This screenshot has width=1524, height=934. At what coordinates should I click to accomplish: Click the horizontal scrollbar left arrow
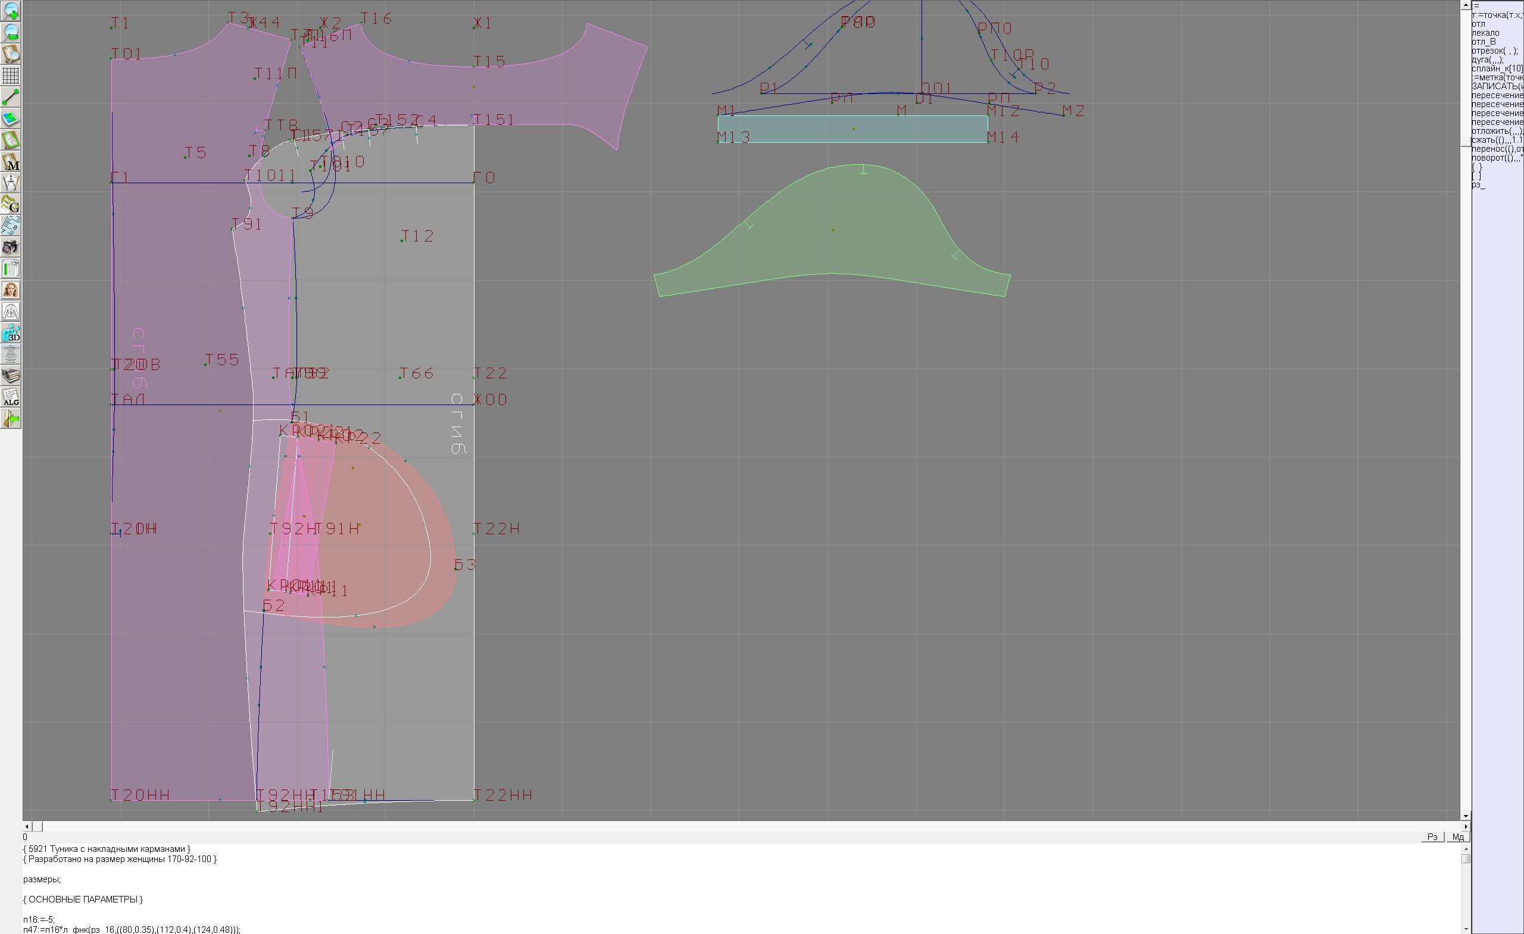[x=27, y=826]
